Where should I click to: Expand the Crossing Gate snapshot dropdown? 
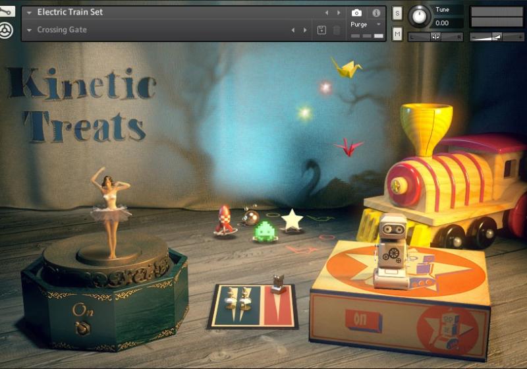click(x=29, y=30)
